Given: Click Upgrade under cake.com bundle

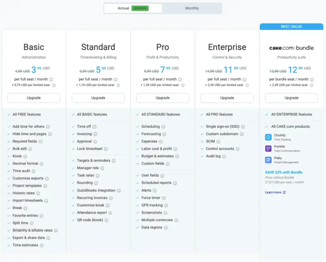Looking at the screenshot, I should tap(291, 98).
